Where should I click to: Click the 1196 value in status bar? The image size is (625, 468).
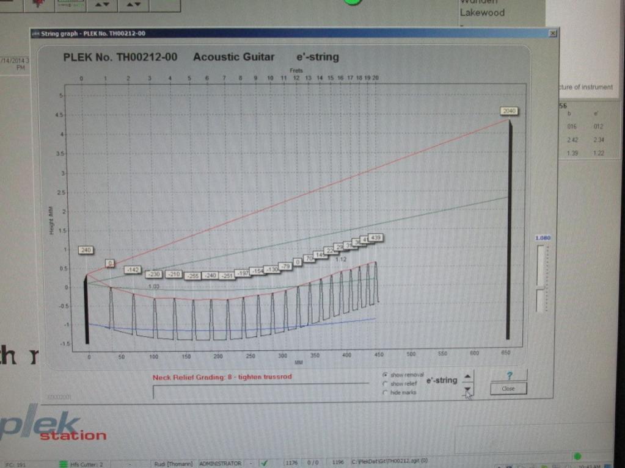coord(338,462)
